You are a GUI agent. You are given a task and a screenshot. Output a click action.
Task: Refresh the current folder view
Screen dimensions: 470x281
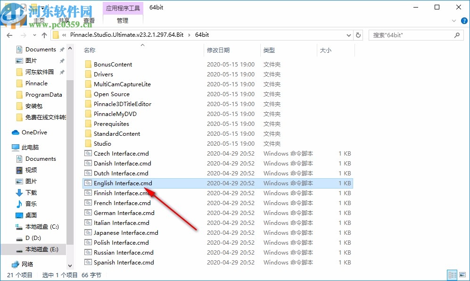click(x=358, y=35)
